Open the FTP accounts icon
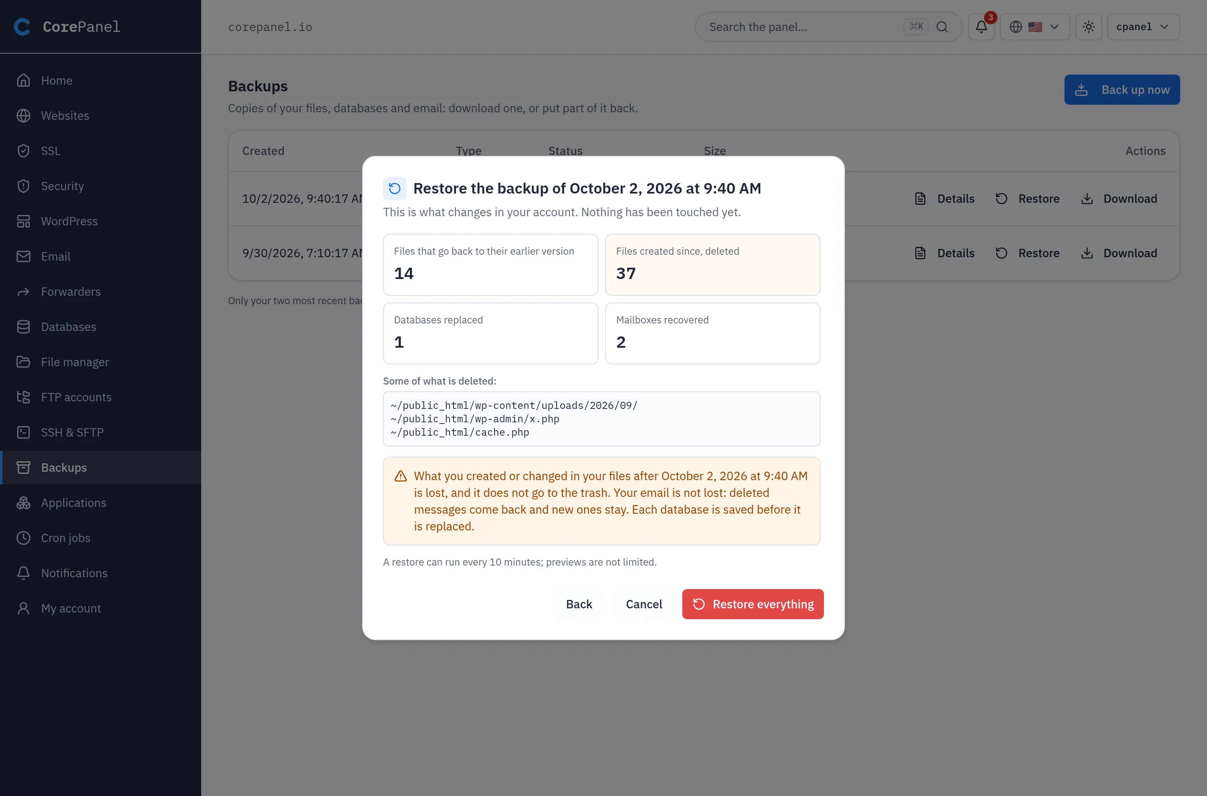This screenshot has width=1207, height=796. [23, 398]
